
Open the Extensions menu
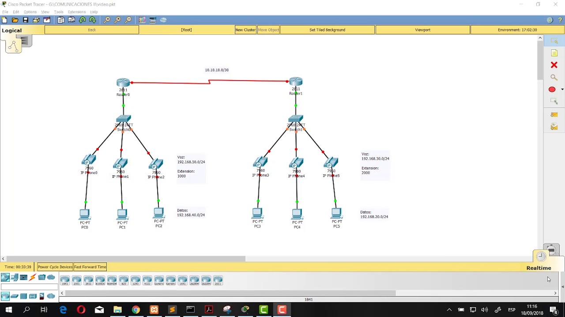click(x=77, y=12)
